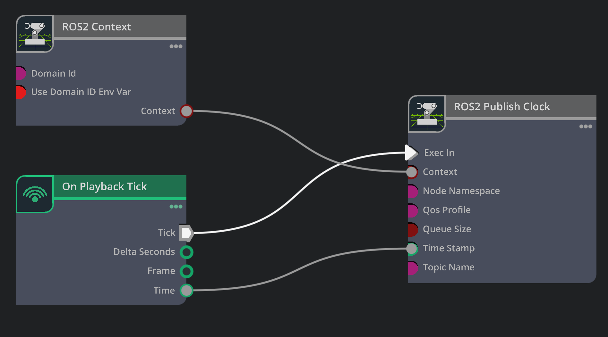
Task: Expand On Playback Tick options dots
Action: coord(176,207)
